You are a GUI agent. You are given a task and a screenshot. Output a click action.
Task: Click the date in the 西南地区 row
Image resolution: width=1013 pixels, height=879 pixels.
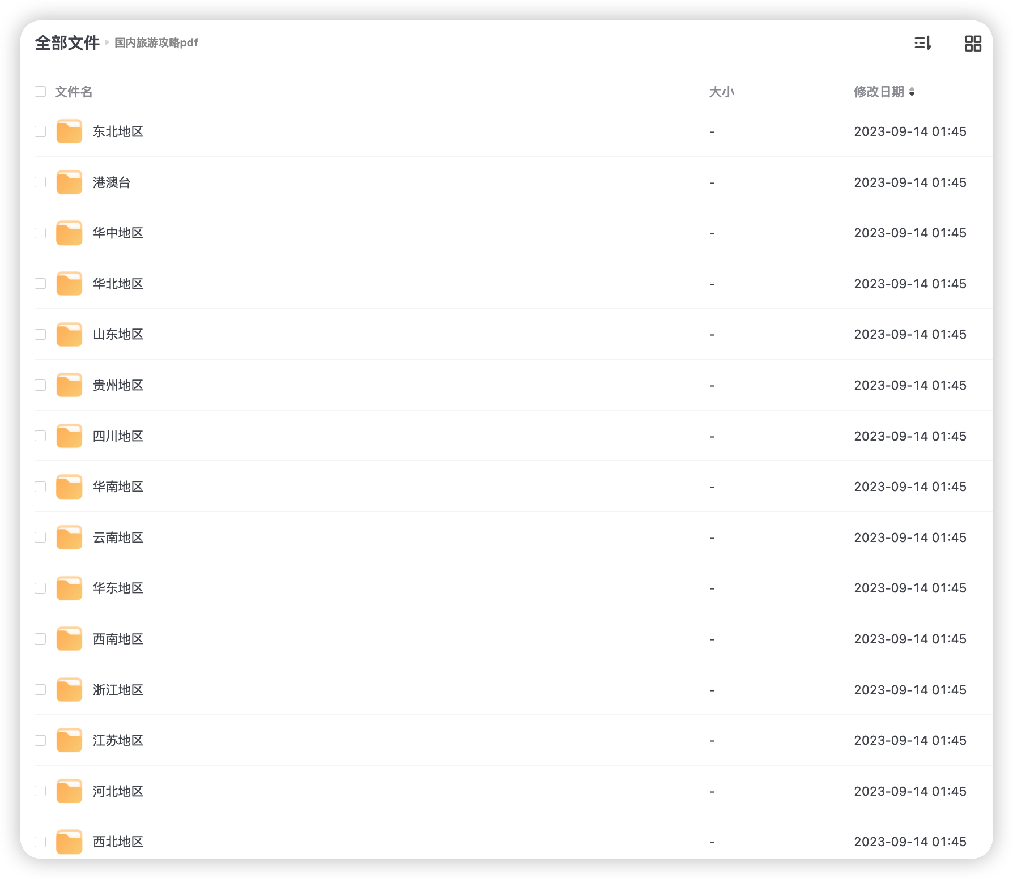pyautogui.click(x=910, y=639)
